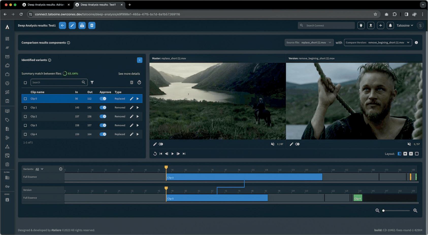Click See more details link
The image size is (428, 235).
(129, 74)
